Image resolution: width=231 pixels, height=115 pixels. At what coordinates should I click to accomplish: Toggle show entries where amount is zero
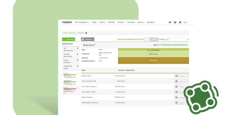click(x=151, y=39)
